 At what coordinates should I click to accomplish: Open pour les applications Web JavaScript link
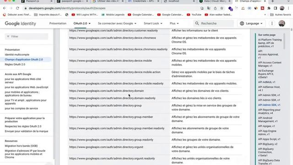(27, 87)
